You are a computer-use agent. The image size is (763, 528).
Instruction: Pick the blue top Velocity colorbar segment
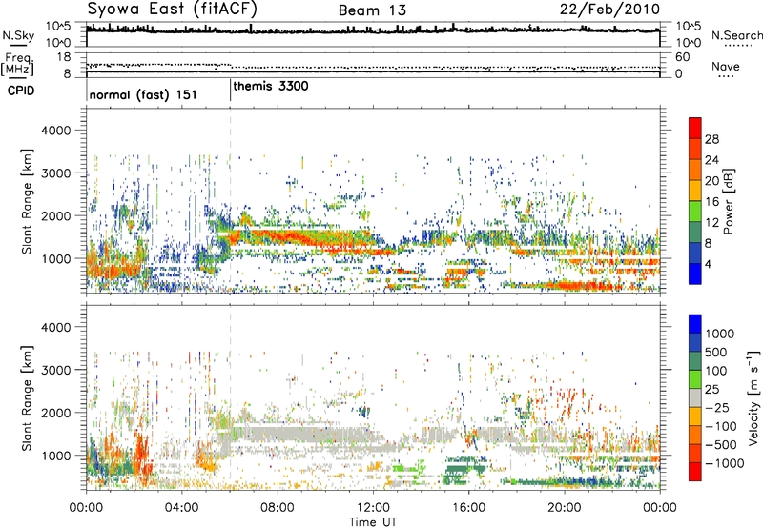click(695, 324)
